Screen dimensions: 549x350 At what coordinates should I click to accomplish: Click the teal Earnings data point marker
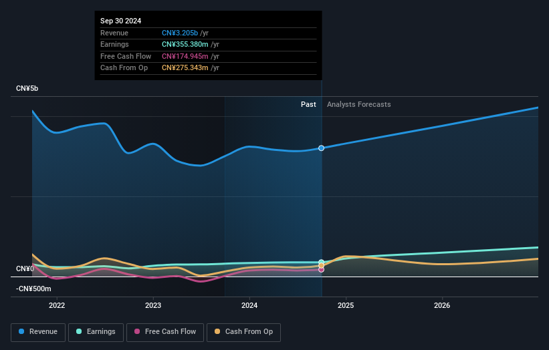321,262
